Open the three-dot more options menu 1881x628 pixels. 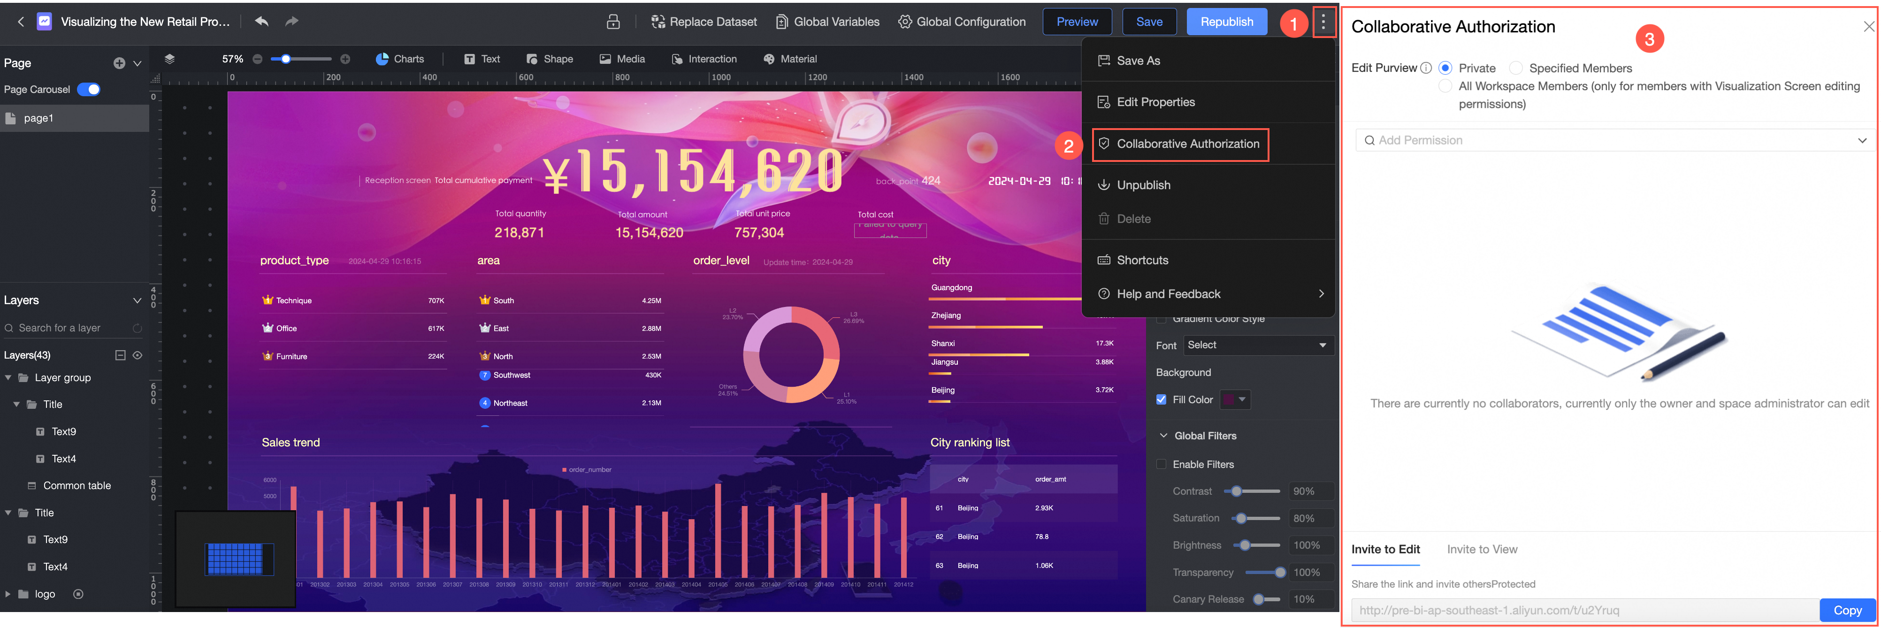[1323, 22]
